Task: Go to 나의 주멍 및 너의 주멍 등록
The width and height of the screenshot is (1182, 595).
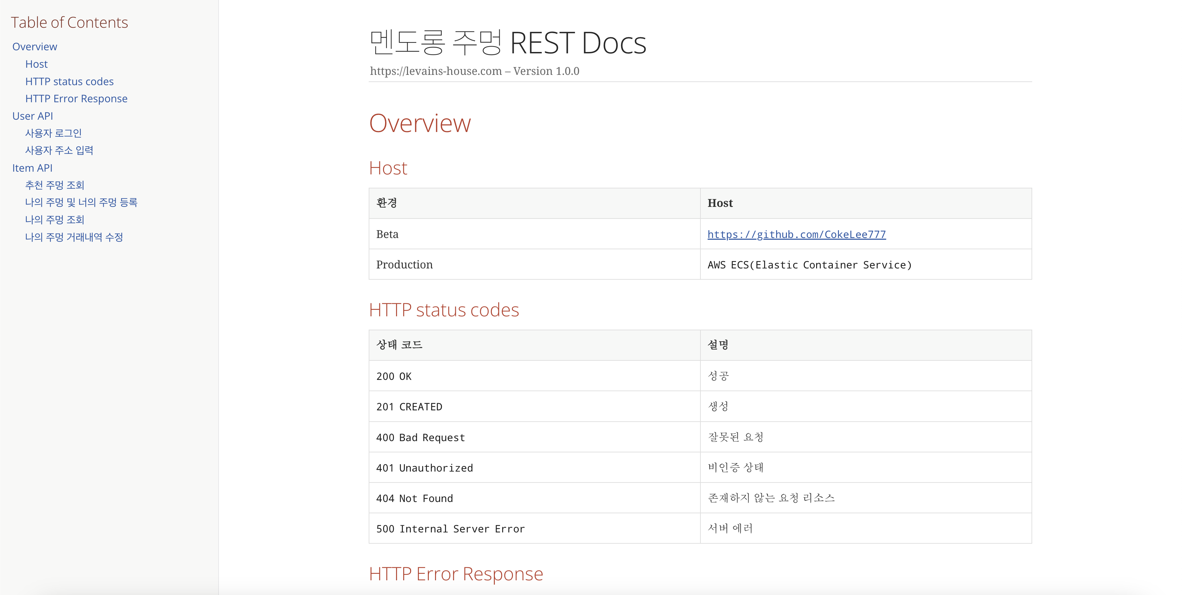Action: click(81, 202)
